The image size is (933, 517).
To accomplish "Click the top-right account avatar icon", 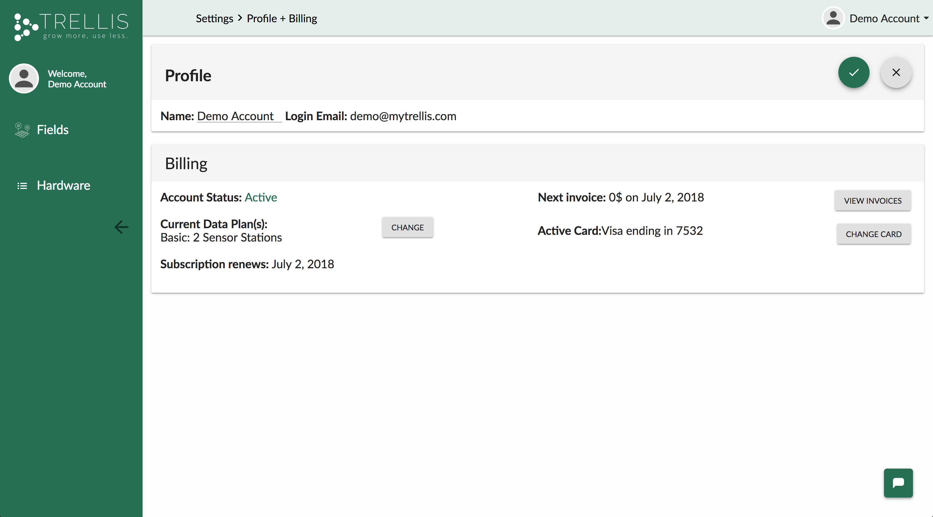I will pyautogui.click(x=833, y=18).
